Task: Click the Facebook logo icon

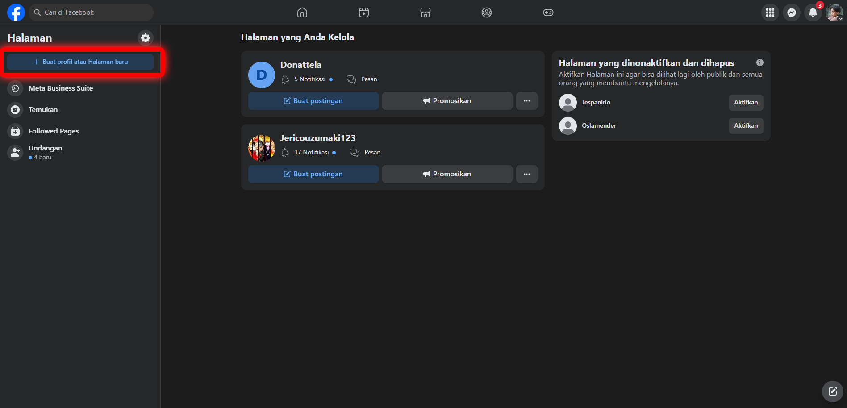Action: click(16, 12)
